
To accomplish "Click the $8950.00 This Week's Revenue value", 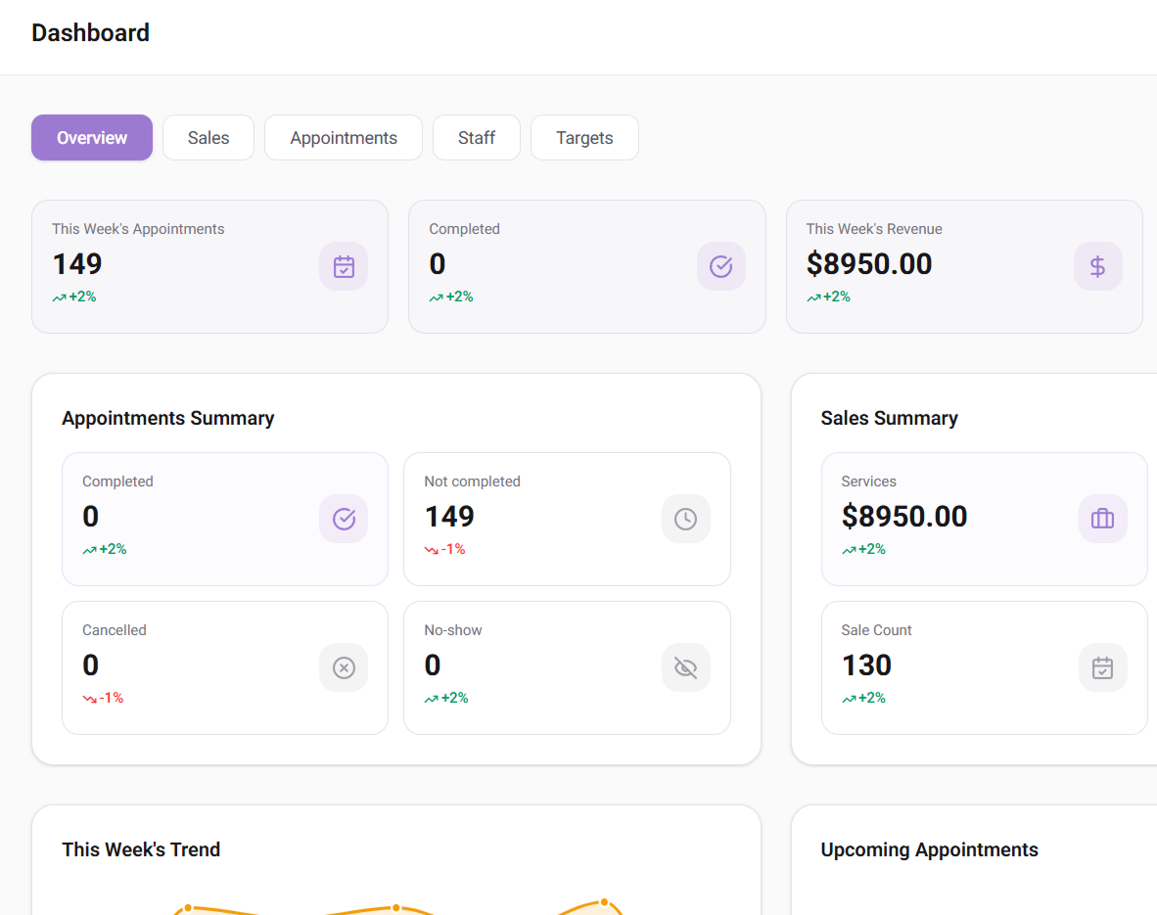I will tap(869, 264).
